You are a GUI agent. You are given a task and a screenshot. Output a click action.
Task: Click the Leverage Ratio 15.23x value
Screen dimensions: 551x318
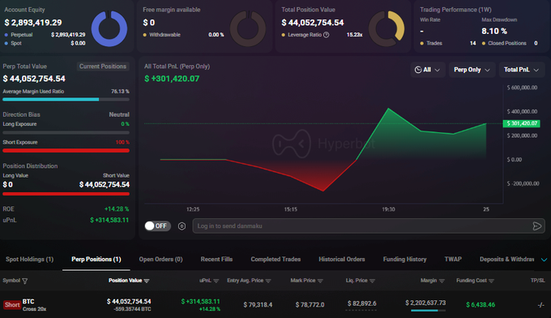coord(354,35)
